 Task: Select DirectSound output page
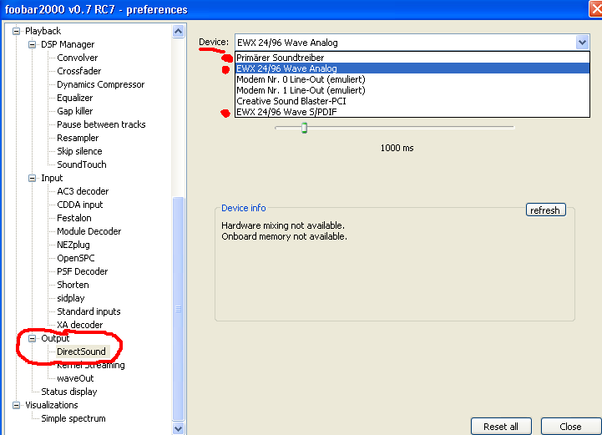click(81, 352)
